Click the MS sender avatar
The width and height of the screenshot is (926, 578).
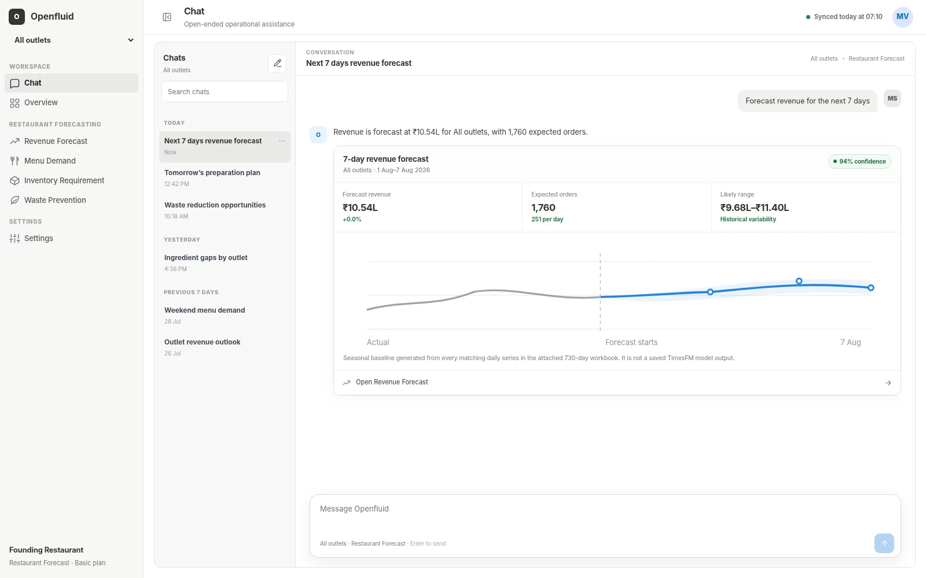click(892, 98)
